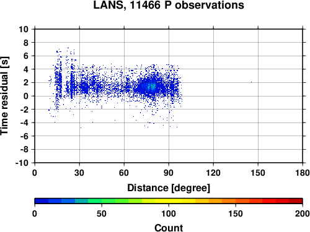
Task: Click the x-axis tick label '90'
Action: (x=169, y=173)
